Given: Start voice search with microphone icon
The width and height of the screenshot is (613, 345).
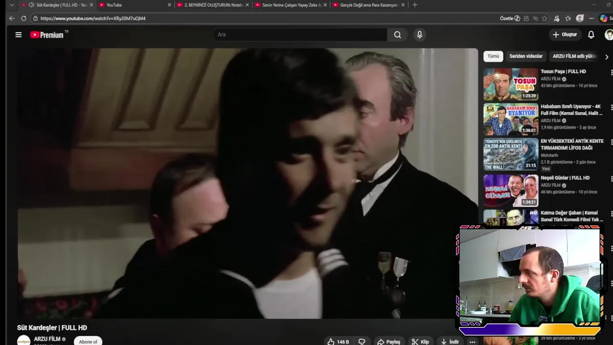Looking at the screenshot, I should coord(420,34).
